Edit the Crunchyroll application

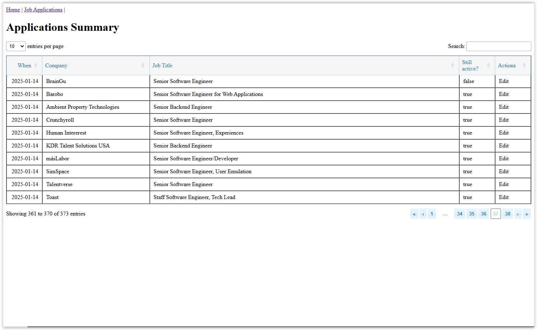pos(504,120)
